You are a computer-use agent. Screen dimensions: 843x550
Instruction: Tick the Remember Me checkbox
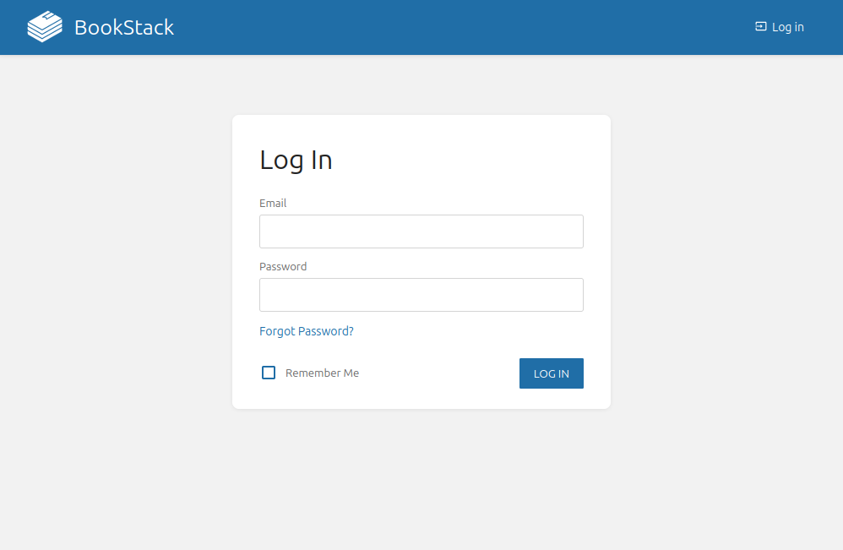pos(269,373)
